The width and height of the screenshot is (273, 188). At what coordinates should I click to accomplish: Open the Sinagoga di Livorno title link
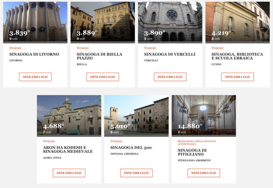(x=34, y=54)
